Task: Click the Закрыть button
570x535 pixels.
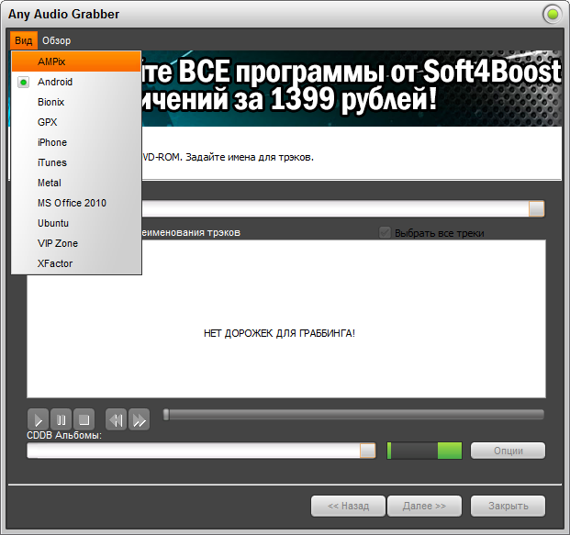Action: click(508, 506)
